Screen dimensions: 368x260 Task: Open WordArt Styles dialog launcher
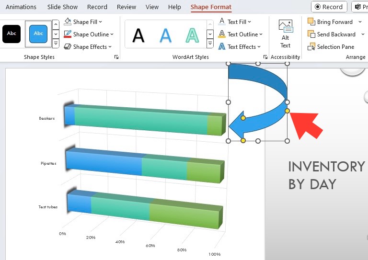tap(265, 57)
